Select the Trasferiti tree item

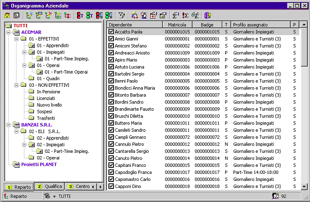coord(46,118)
